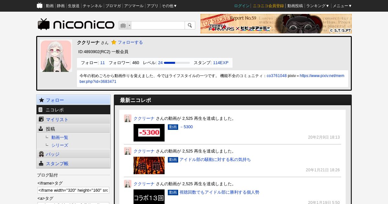
Task: Open 生放送 in the top navigation bar
Action: point(74,6)
